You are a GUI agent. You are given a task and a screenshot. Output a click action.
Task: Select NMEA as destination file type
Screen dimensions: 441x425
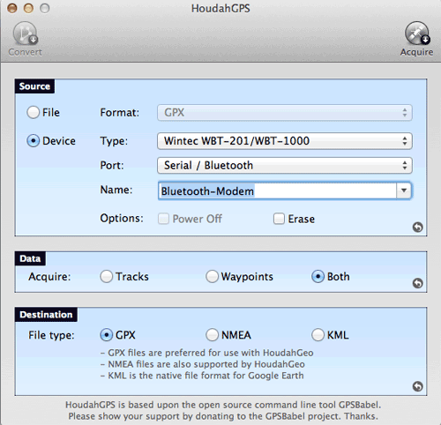pyautogui.click(x=212, y=335)
